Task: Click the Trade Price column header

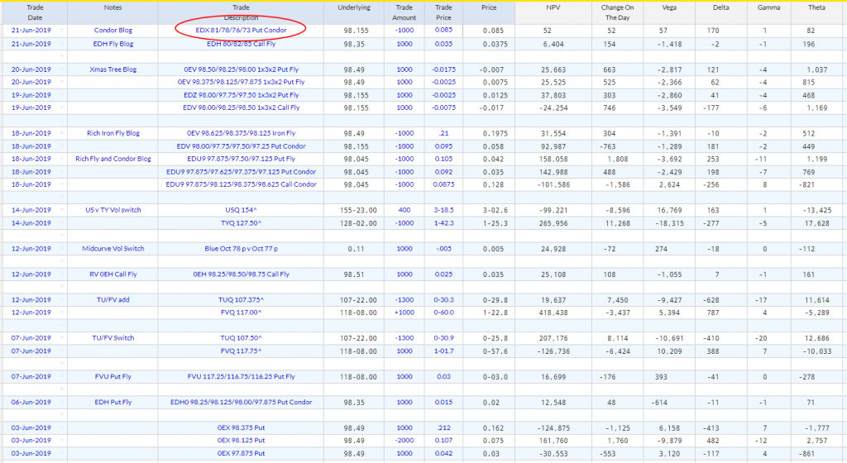Action: coord(443,12)
